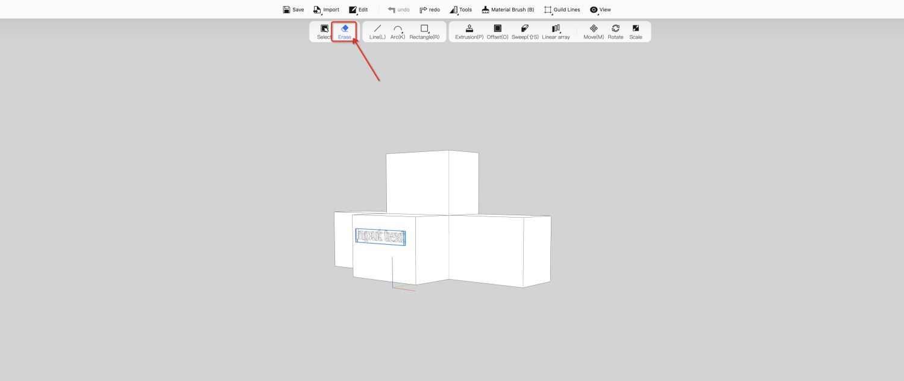Activate the Move(M) tool

pos(594,32)
